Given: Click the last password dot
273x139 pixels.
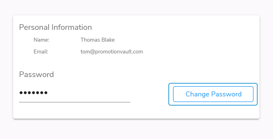Looking at the screenshot, I should pos(46,93).
